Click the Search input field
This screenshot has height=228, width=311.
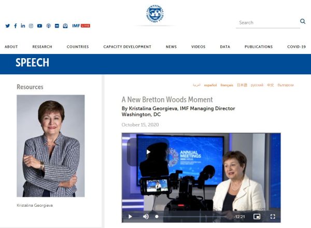click(268, 23)
